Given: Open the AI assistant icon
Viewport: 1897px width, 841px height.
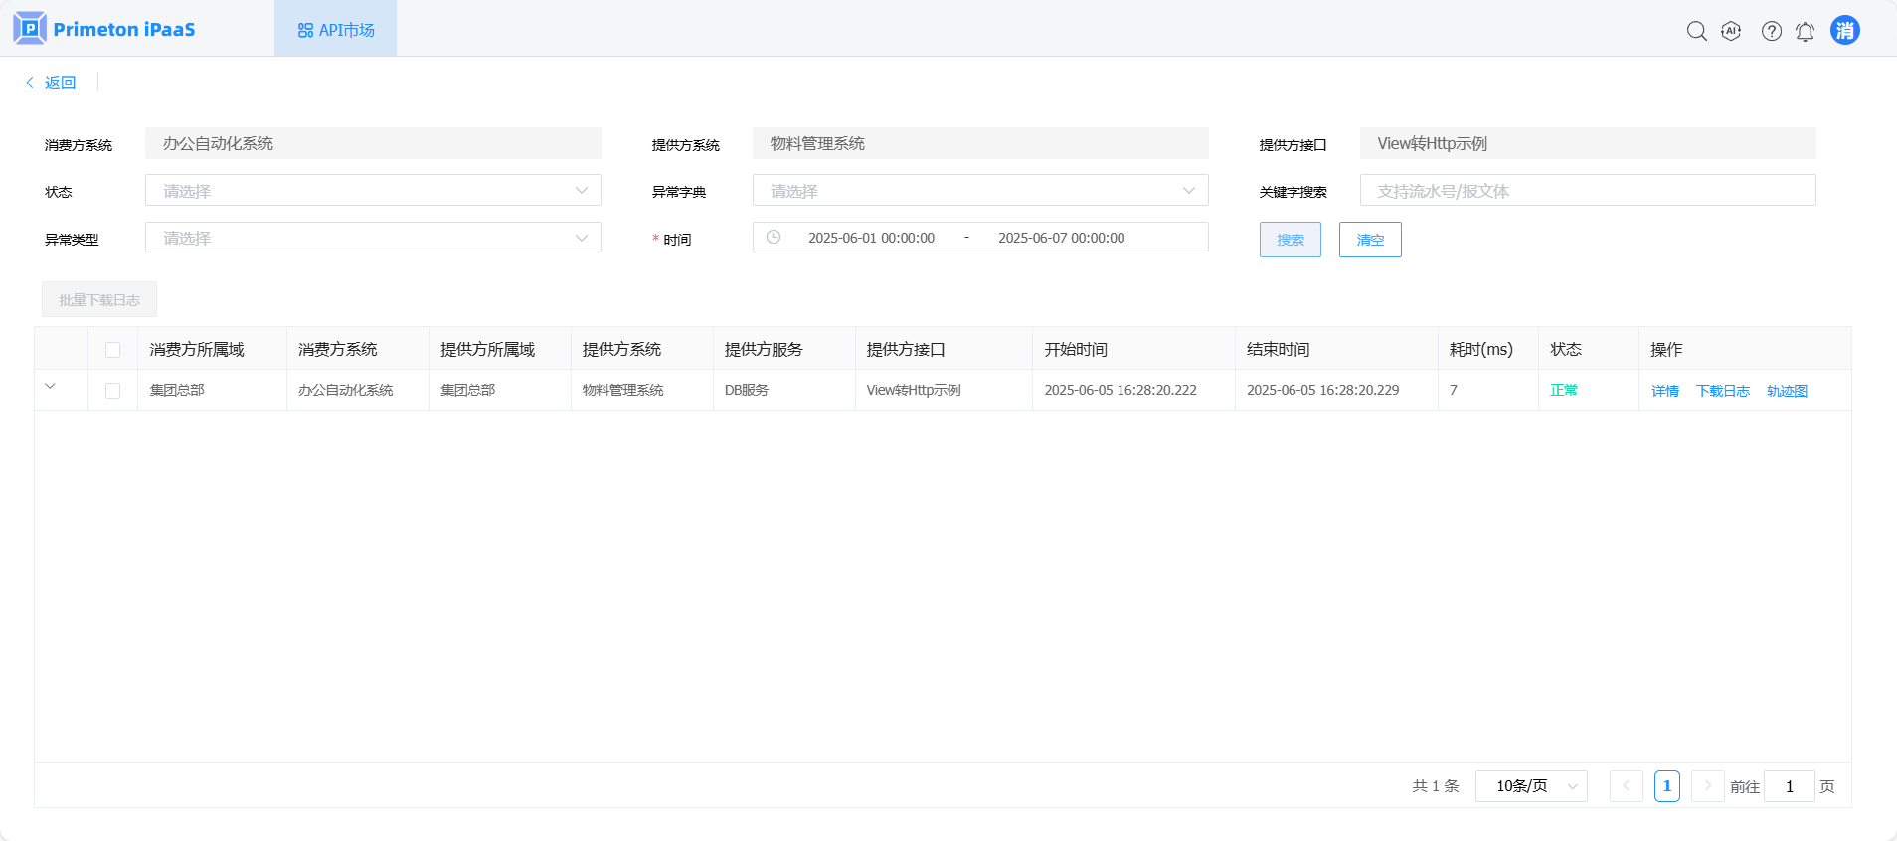Looking at the screenshot, I should 1731,31.
